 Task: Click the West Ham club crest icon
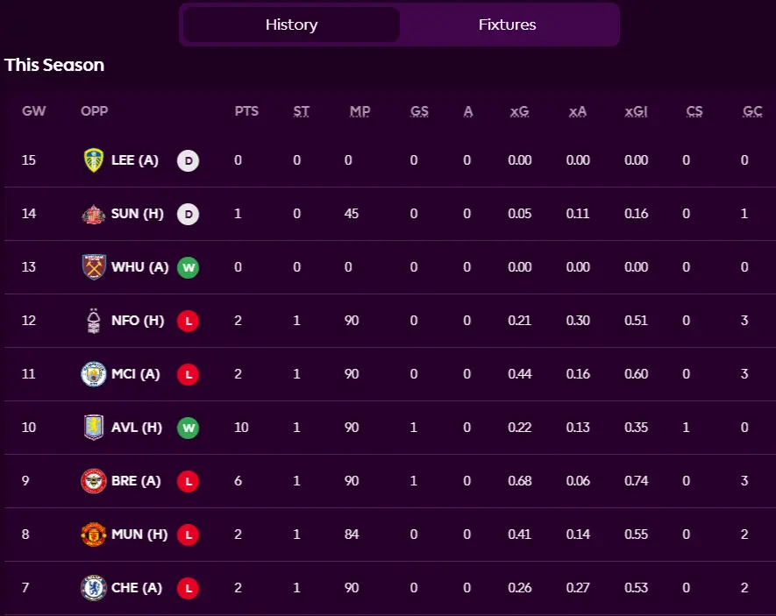[94, 267]
